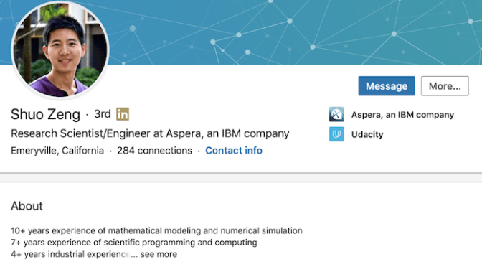482x267 pixels.
Task: Visit Aspera, an IBM company page
Action: click(x=402, y=115)
